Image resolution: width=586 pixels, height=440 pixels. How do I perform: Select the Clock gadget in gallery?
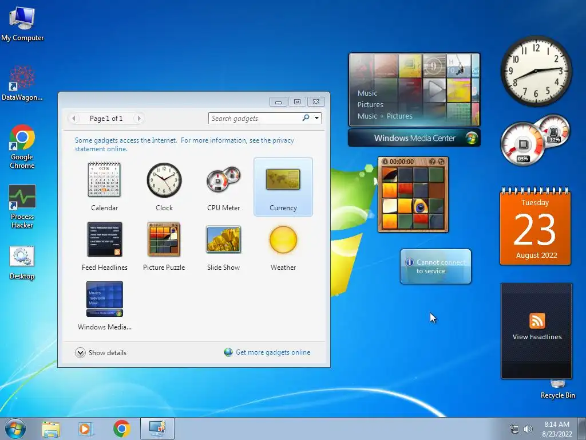click(x=164, y=186)
